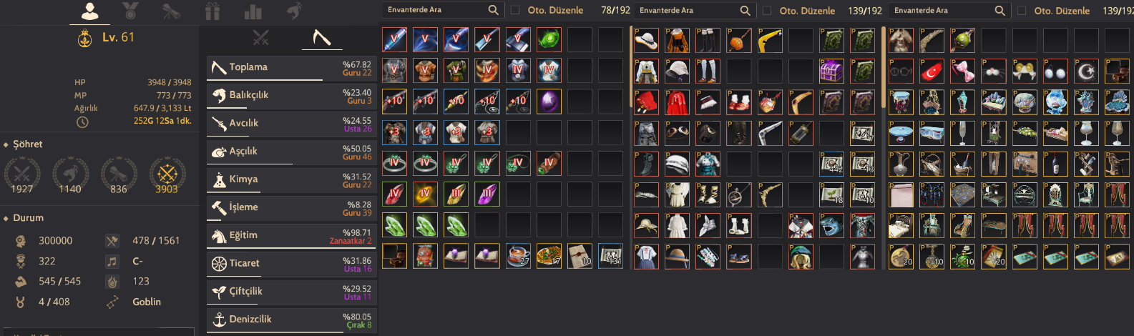The image size is (1134, 336).
Task: Open the medal titles tab icon
Action: point(130,11)
